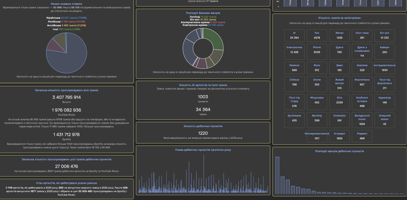
Task: Click the Synthwave category tile
Action: click(x=294, y=118)
